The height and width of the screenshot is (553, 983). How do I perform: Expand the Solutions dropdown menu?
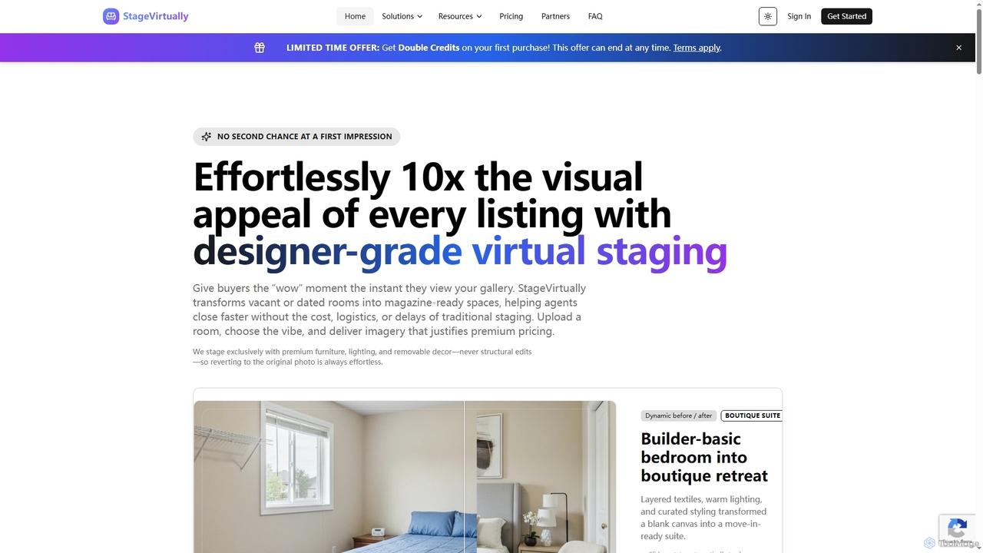point(402,16)
